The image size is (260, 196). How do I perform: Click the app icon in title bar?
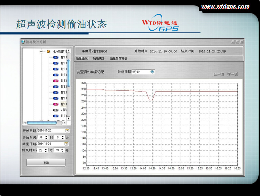(23, 42)
